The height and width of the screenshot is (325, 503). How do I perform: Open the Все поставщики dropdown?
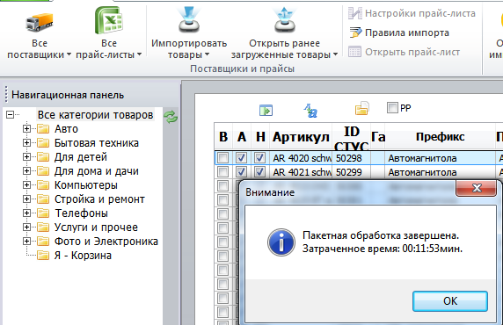(69, 54)
